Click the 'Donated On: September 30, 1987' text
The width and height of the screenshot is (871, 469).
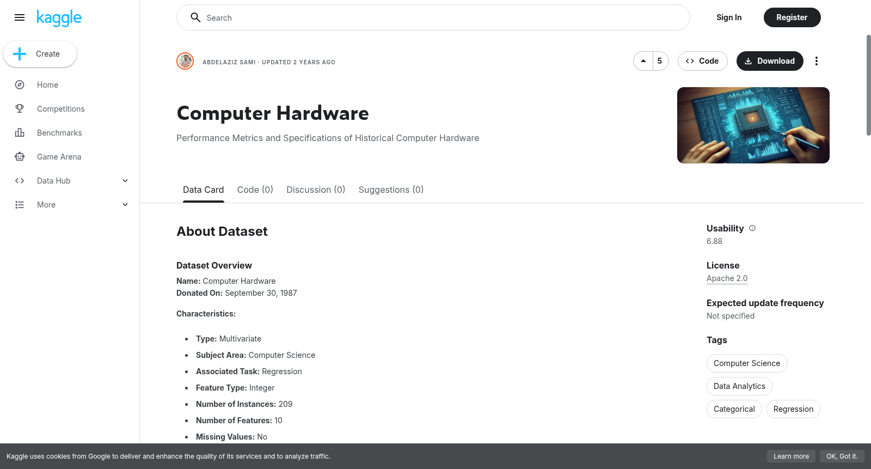[x=237, y=293]
